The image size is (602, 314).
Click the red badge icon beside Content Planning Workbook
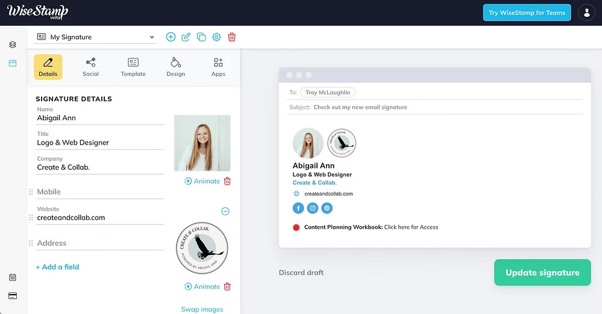tap(296, 227)
